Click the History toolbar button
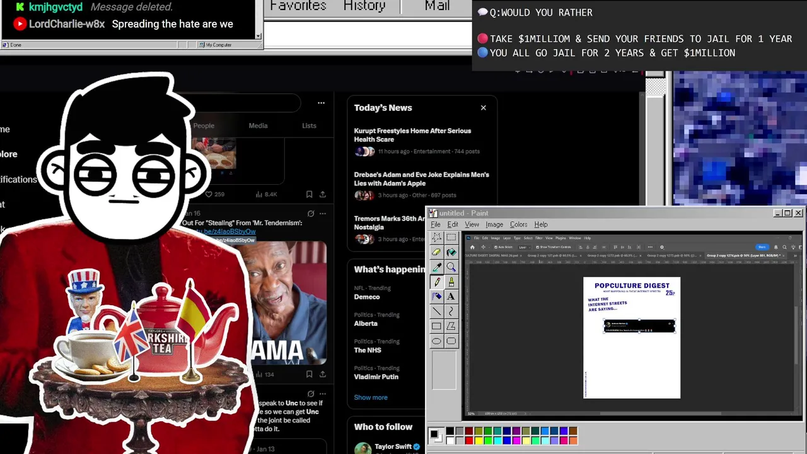807x454 pixels. tap(364, 6)
